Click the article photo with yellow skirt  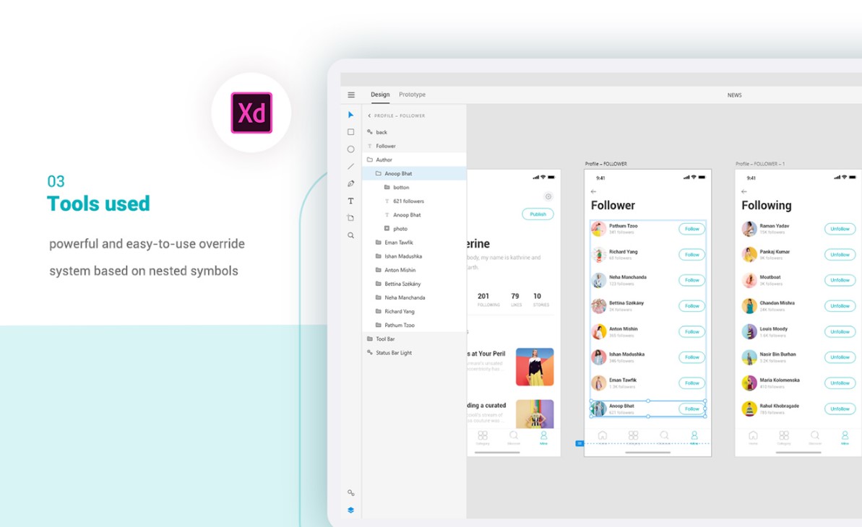pyautogui.click(x=535, y=367)
